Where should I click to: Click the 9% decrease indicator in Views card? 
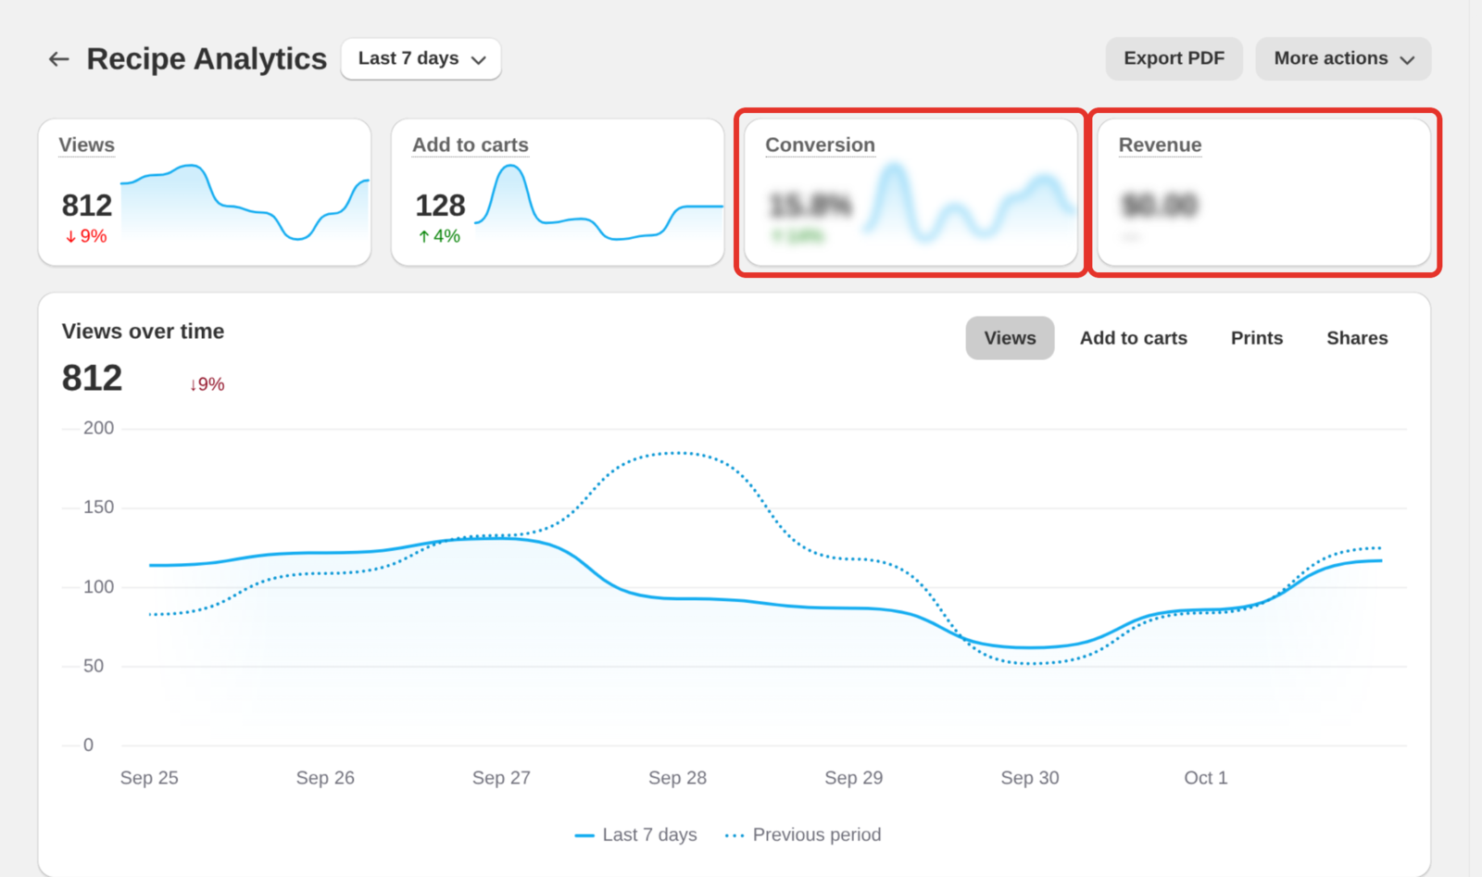[x=86, y=236]
